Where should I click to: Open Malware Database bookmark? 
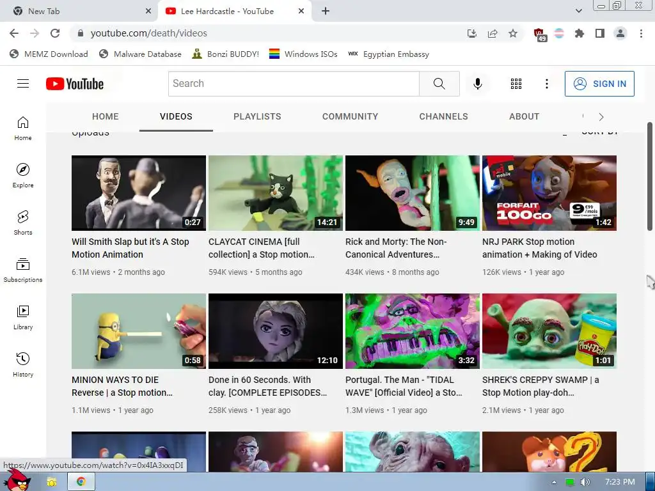[x=140, y=54]
